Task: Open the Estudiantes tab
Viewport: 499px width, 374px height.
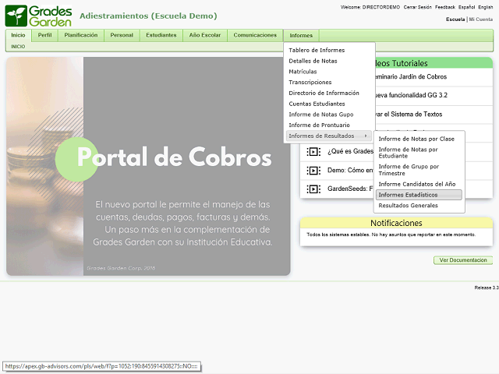Action: point(161,35)
